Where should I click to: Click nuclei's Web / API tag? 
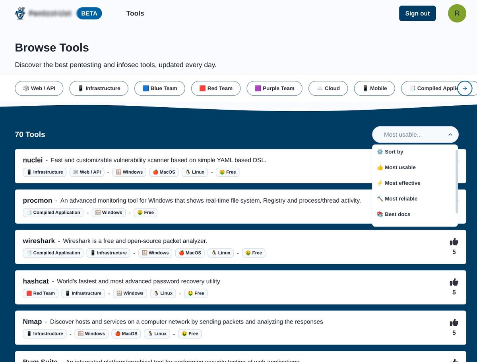coord(87,172)
